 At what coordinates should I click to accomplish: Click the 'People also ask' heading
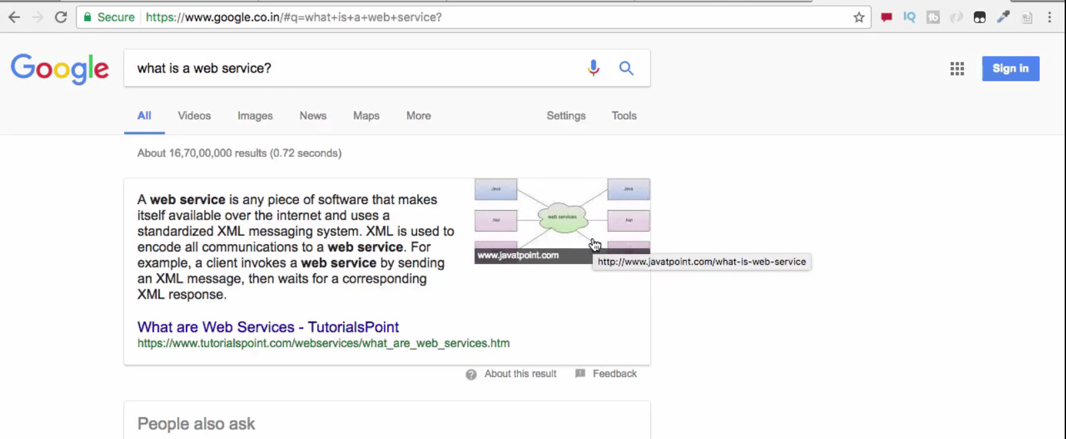pyautogui.click(x=196, y=424)
